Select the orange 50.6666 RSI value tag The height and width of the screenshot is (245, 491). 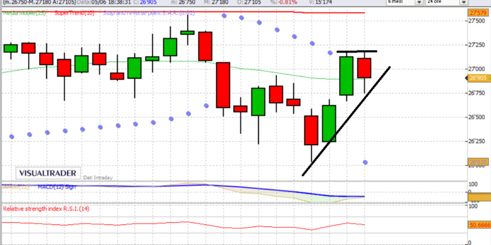[478, 223]
